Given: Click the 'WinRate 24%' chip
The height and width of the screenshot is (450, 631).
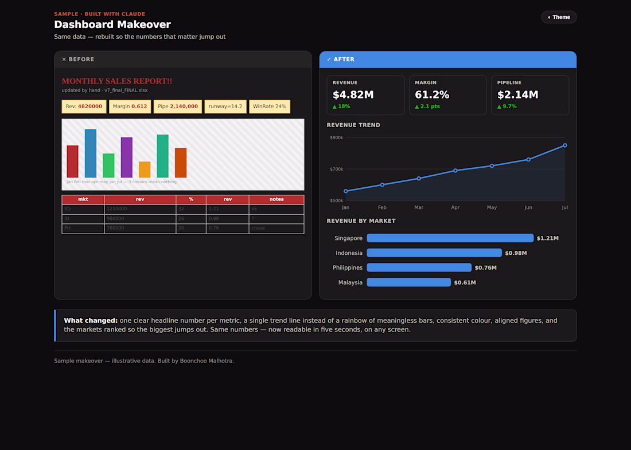Looking at the screenshot, I should click(270, 106).
